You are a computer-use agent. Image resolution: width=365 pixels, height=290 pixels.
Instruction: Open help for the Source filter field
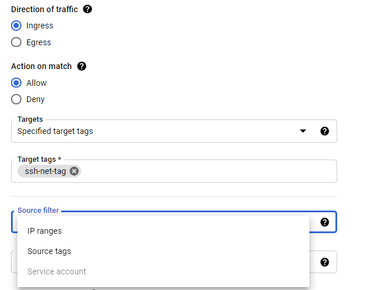tap(324, 222)
